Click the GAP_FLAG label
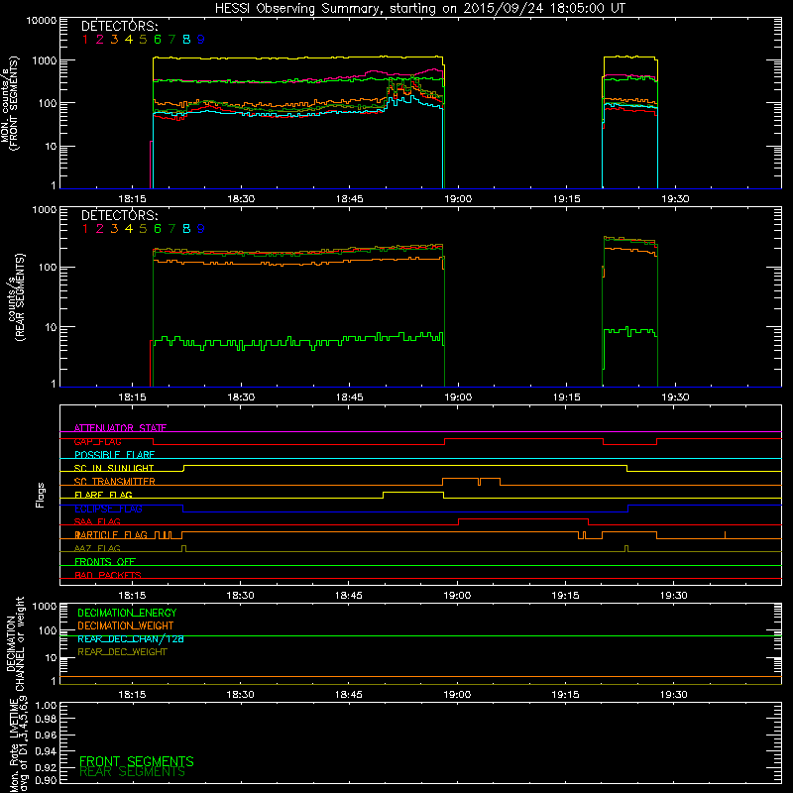Viewport: 793px width, 793px height. point(97,441)
